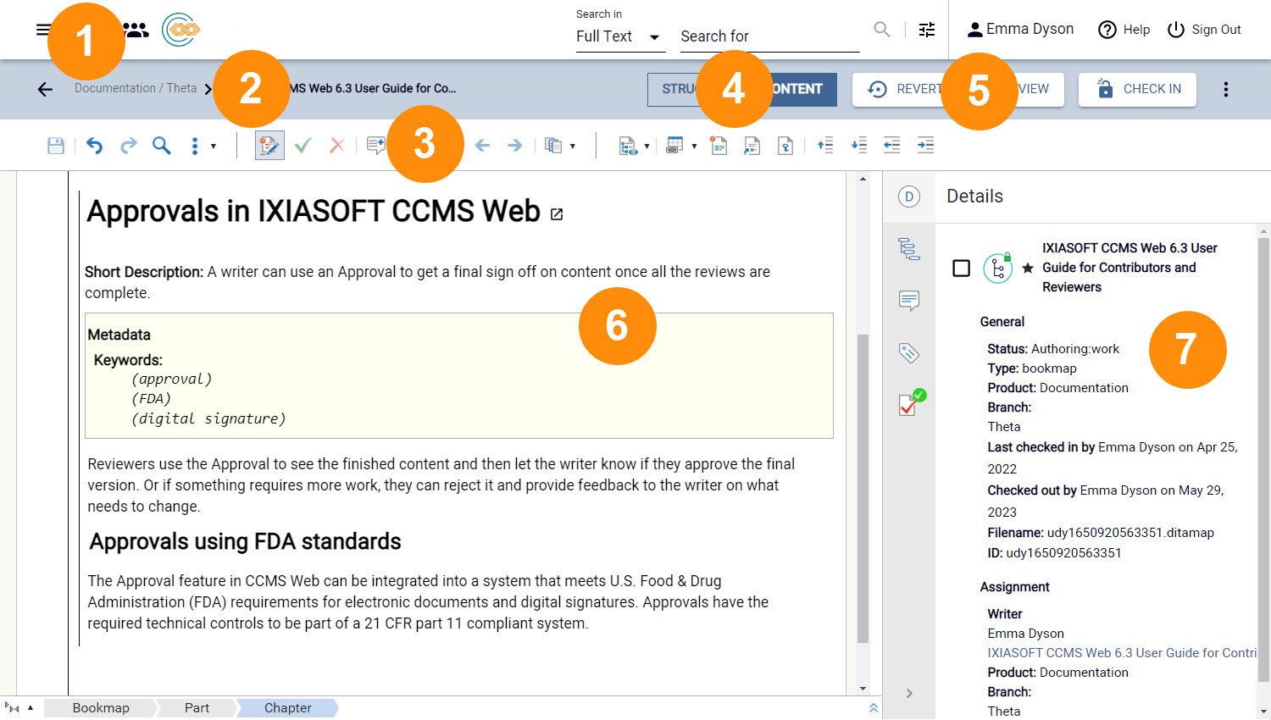Open the hamburger main menu

click(42, 30)
